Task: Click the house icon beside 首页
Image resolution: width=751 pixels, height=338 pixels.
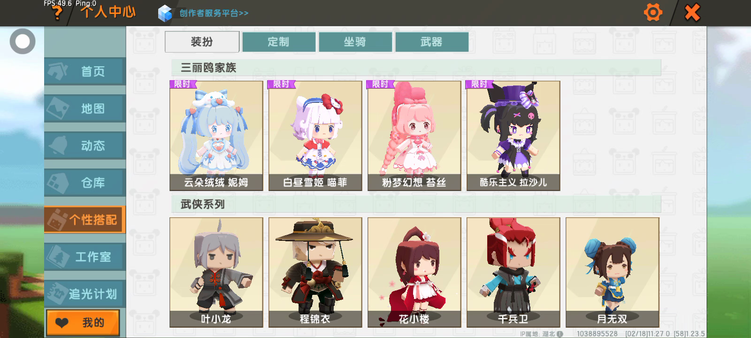Action: [58, 71]
